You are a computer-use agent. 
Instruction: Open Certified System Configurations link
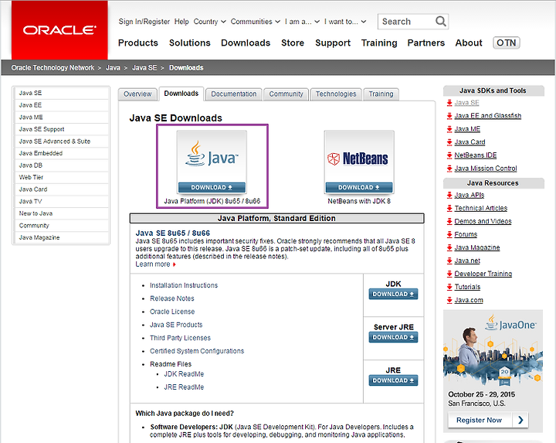(x=197, y=351)
